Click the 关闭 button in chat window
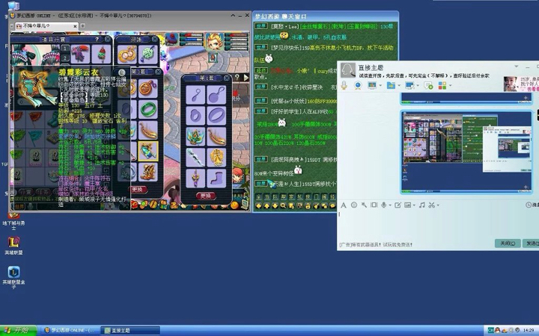The height and width of the screenshot is (336, 539). (x=508, y=243)
